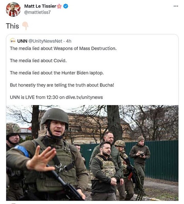Open the dlive.tv/unitynews link
The width and height of the screenshot is (184, 204).
coord(84,97)
